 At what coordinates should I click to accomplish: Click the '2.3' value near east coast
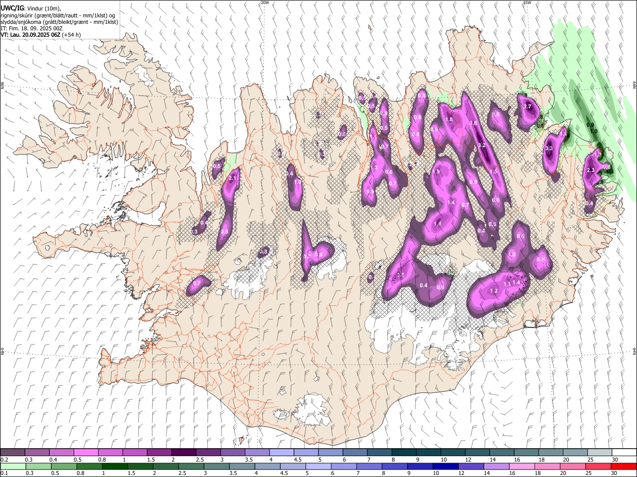pyautogui.click(x=591, y=170)
